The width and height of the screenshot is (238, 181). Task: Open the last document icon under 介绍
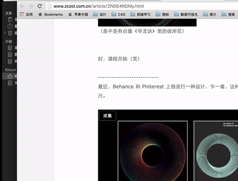[x=10, y=61]
